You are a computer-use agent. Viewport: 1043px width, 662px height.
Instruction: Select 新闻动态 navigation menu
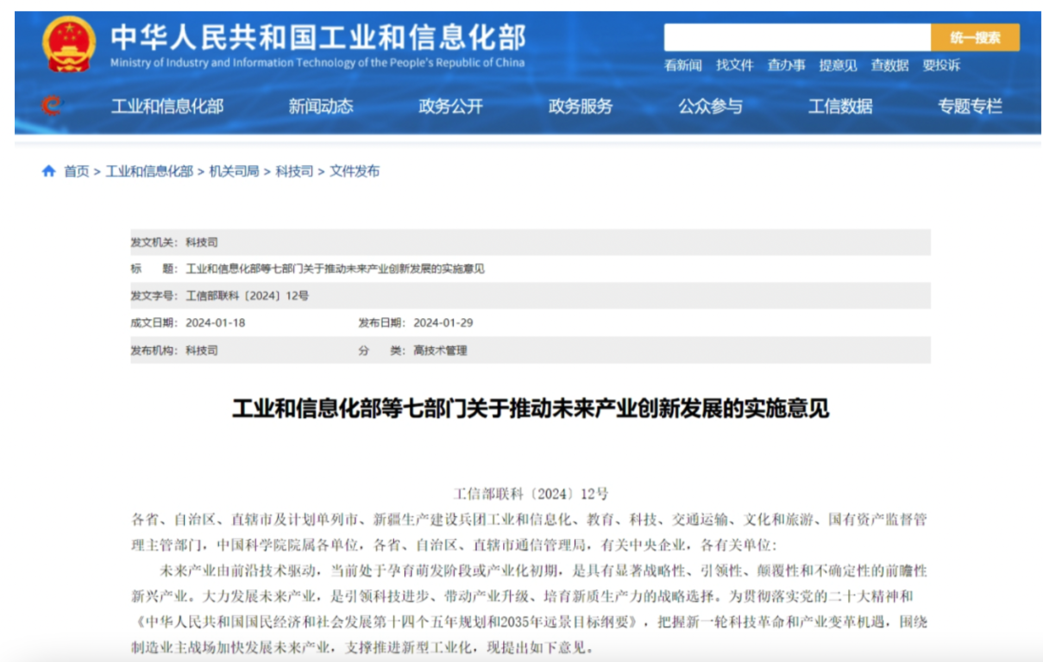(321, 106)
